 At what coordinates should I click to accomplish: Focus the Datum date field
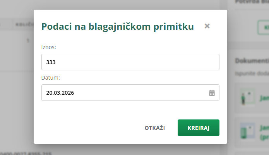pyautogui.click(x=124, y=93)
